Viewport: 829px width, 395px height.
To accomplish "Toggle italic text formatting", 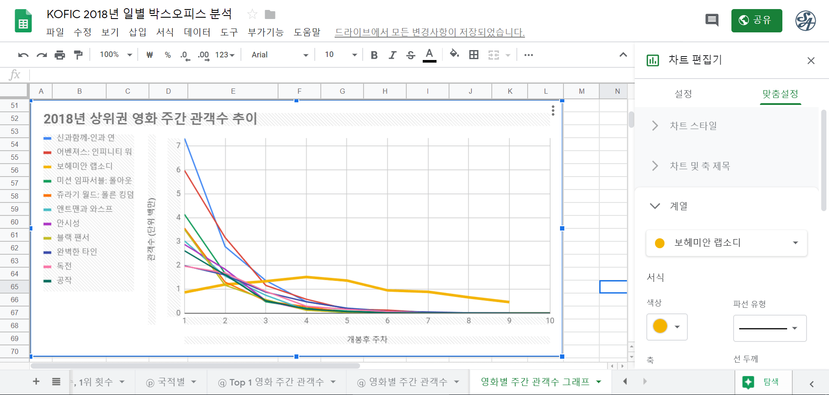I will click(x=392, y=55).
